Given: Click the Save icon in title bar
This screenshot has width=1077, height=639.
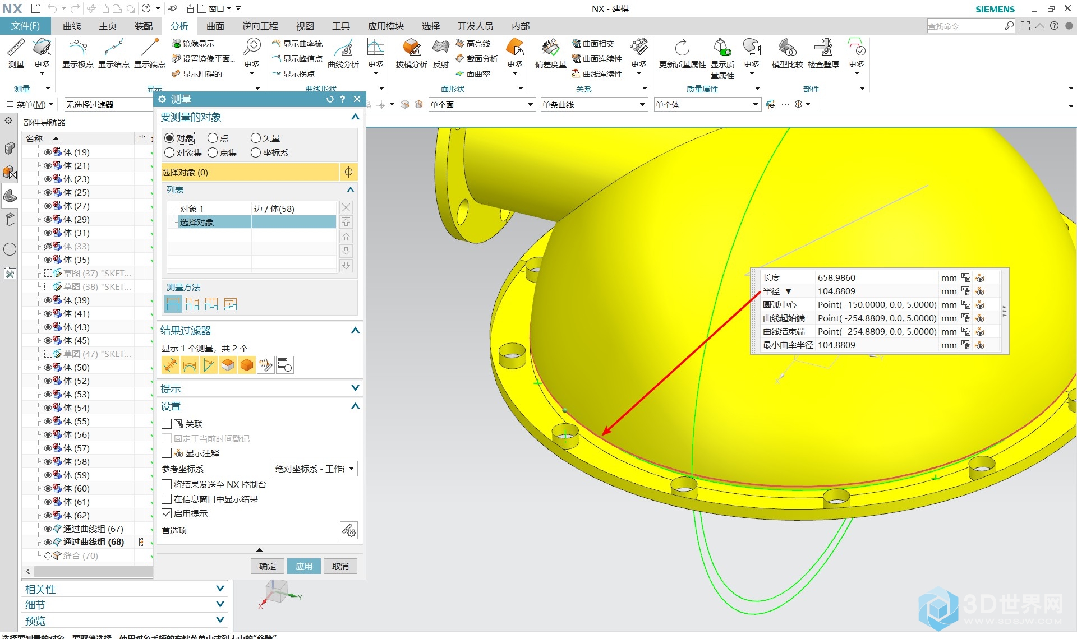Looking at the screenshot, I should point(35,8).
